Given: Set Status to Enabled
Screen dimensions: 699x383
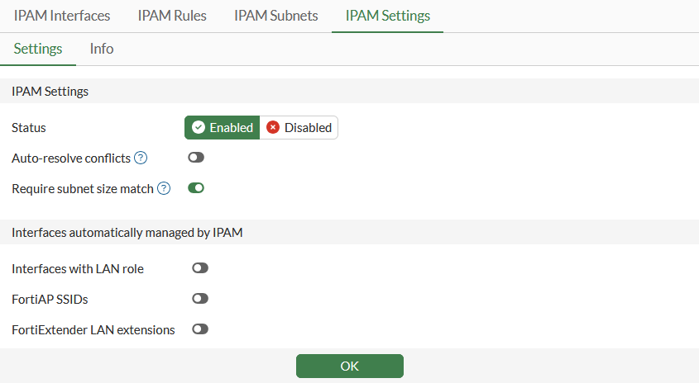Looking at the screenshot, I should tap(223, 128).
